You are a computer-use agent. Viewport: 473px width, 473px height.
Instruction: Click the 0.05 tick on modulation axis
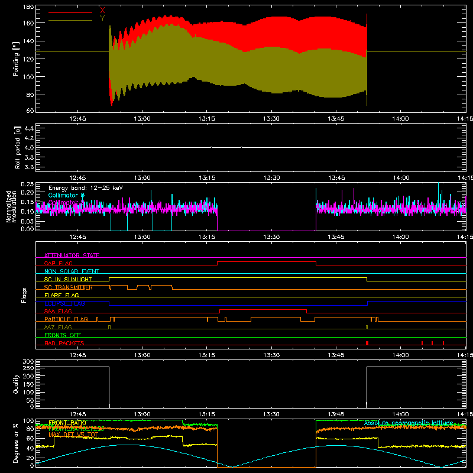pyautogui.click(x=27, y=221)
